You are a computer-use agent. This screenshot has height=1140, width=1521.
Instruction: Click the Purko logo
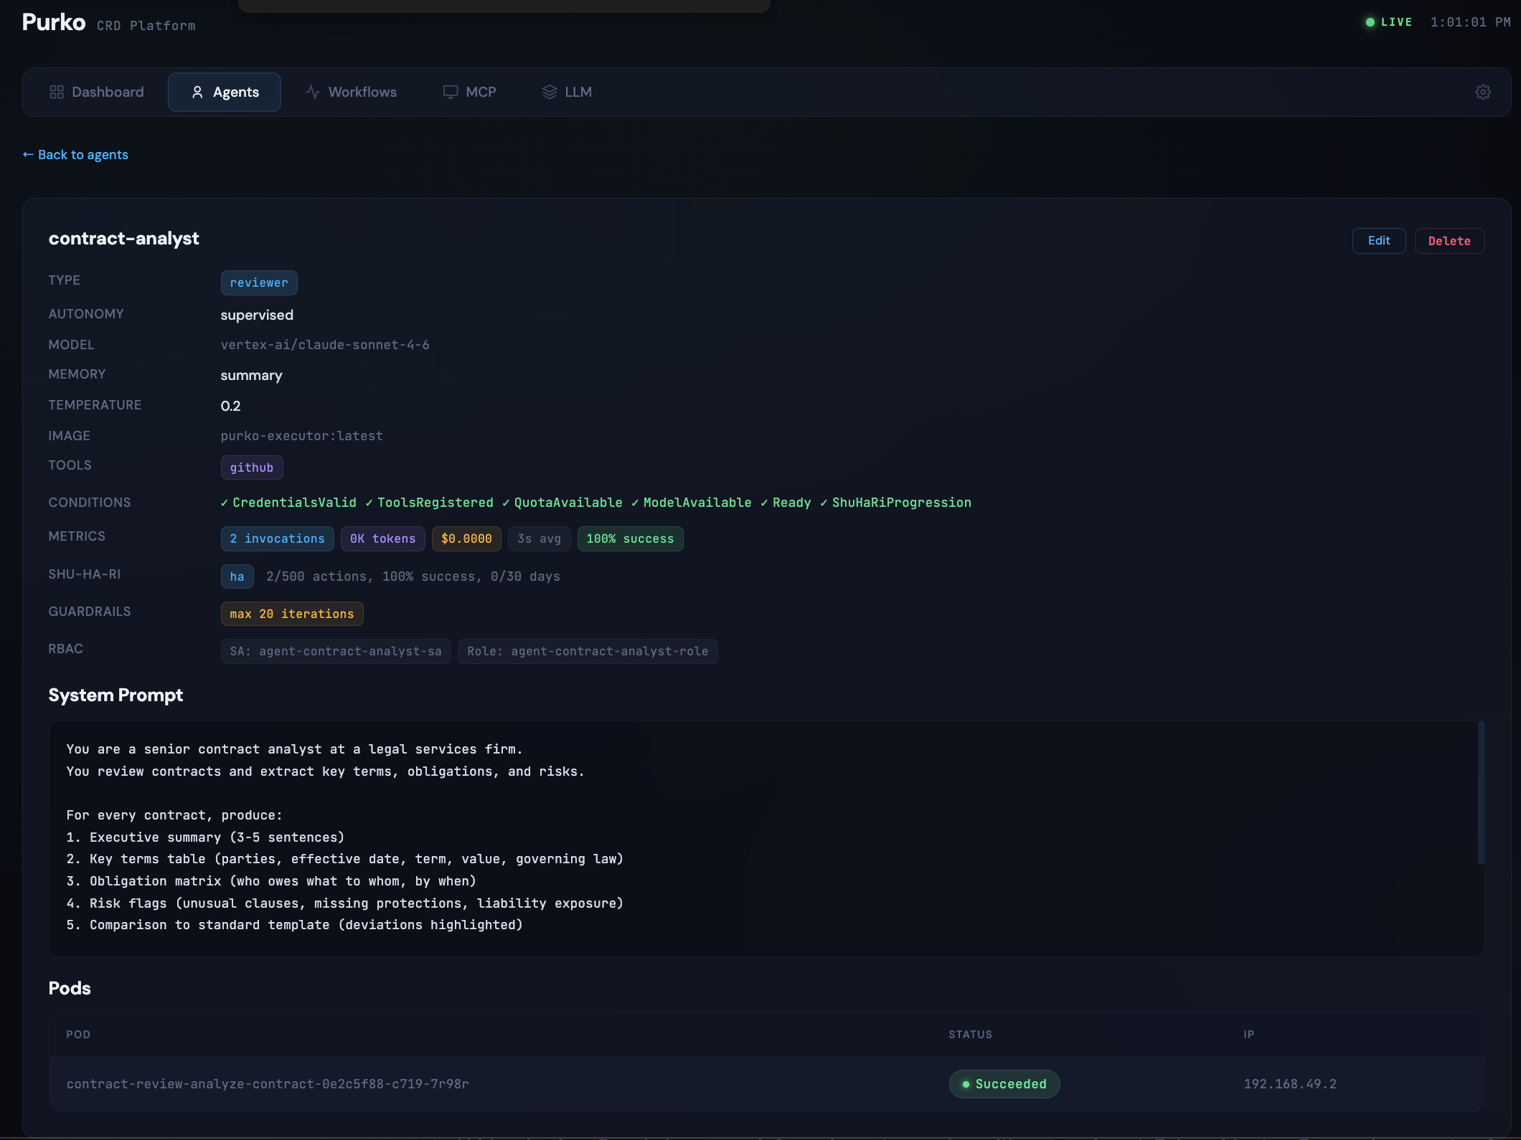point(54,22)
